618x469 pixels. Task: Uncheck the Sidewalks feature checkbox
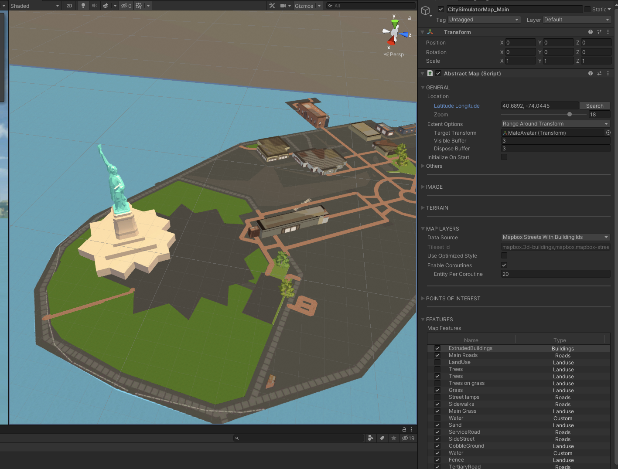coord(437,404)
